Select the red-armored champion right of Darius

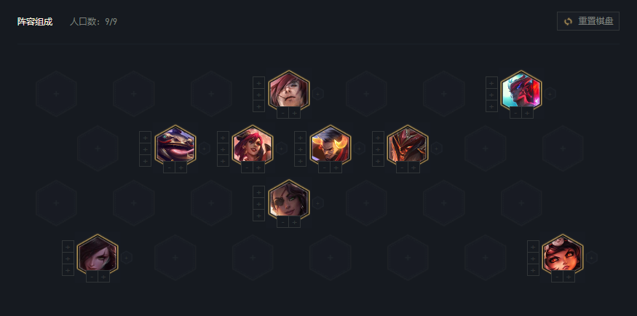pos(408,146)
